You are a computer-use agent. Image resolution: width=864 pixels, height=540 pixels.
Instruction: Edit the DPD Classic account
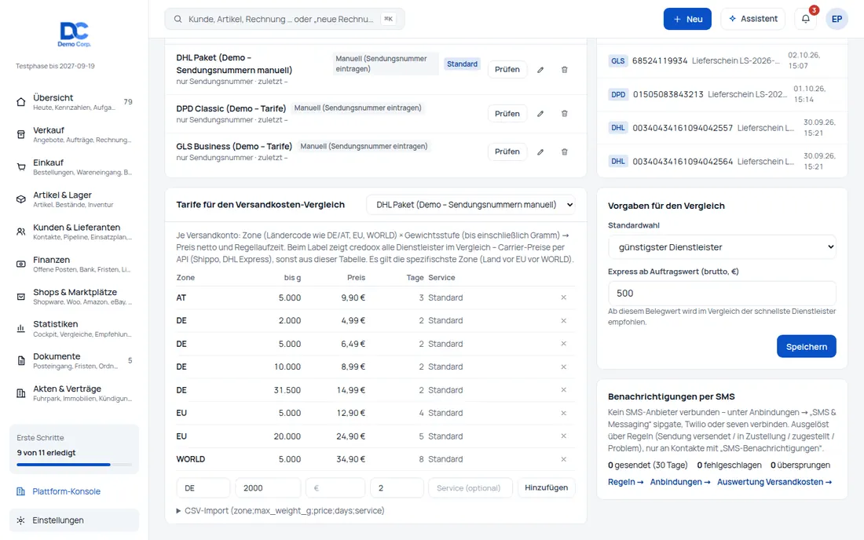pos(540,114)
